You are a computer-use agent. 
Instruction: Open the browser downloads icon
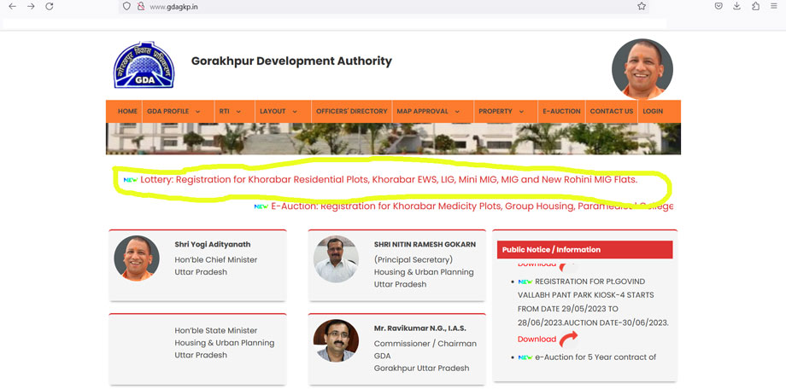pyautogui.click(x=736, y=6)
